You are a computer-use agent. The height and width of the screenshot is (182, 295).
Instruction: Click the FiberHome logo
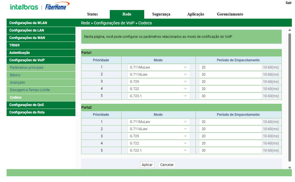click(x=57, y=6)
